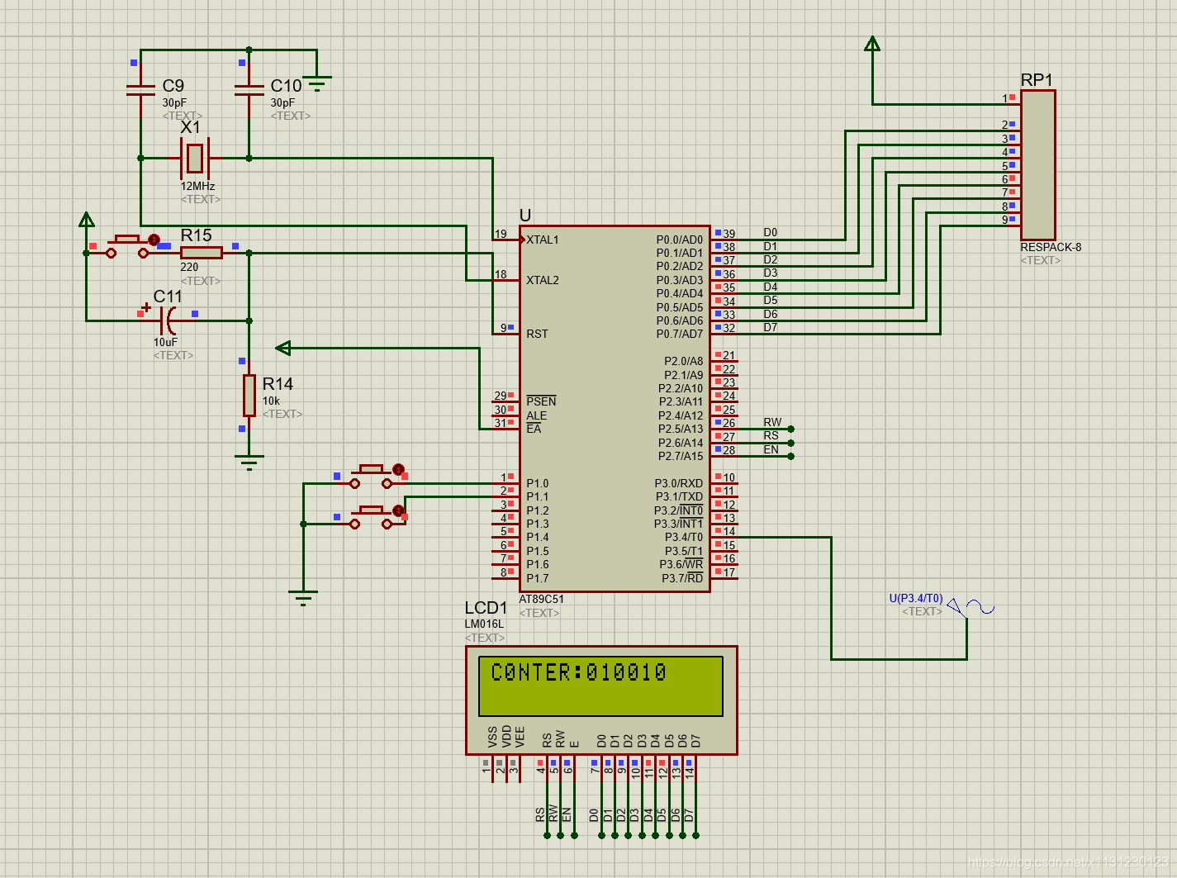Click the RW terminal label at P2.5
The width and height of the screenshot is (1177, 878).
click(772, 422)
